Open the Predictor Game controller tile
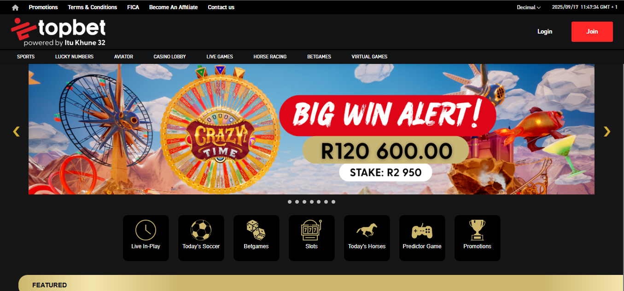This screenshot has width=624, height=291. click(422, 238)
